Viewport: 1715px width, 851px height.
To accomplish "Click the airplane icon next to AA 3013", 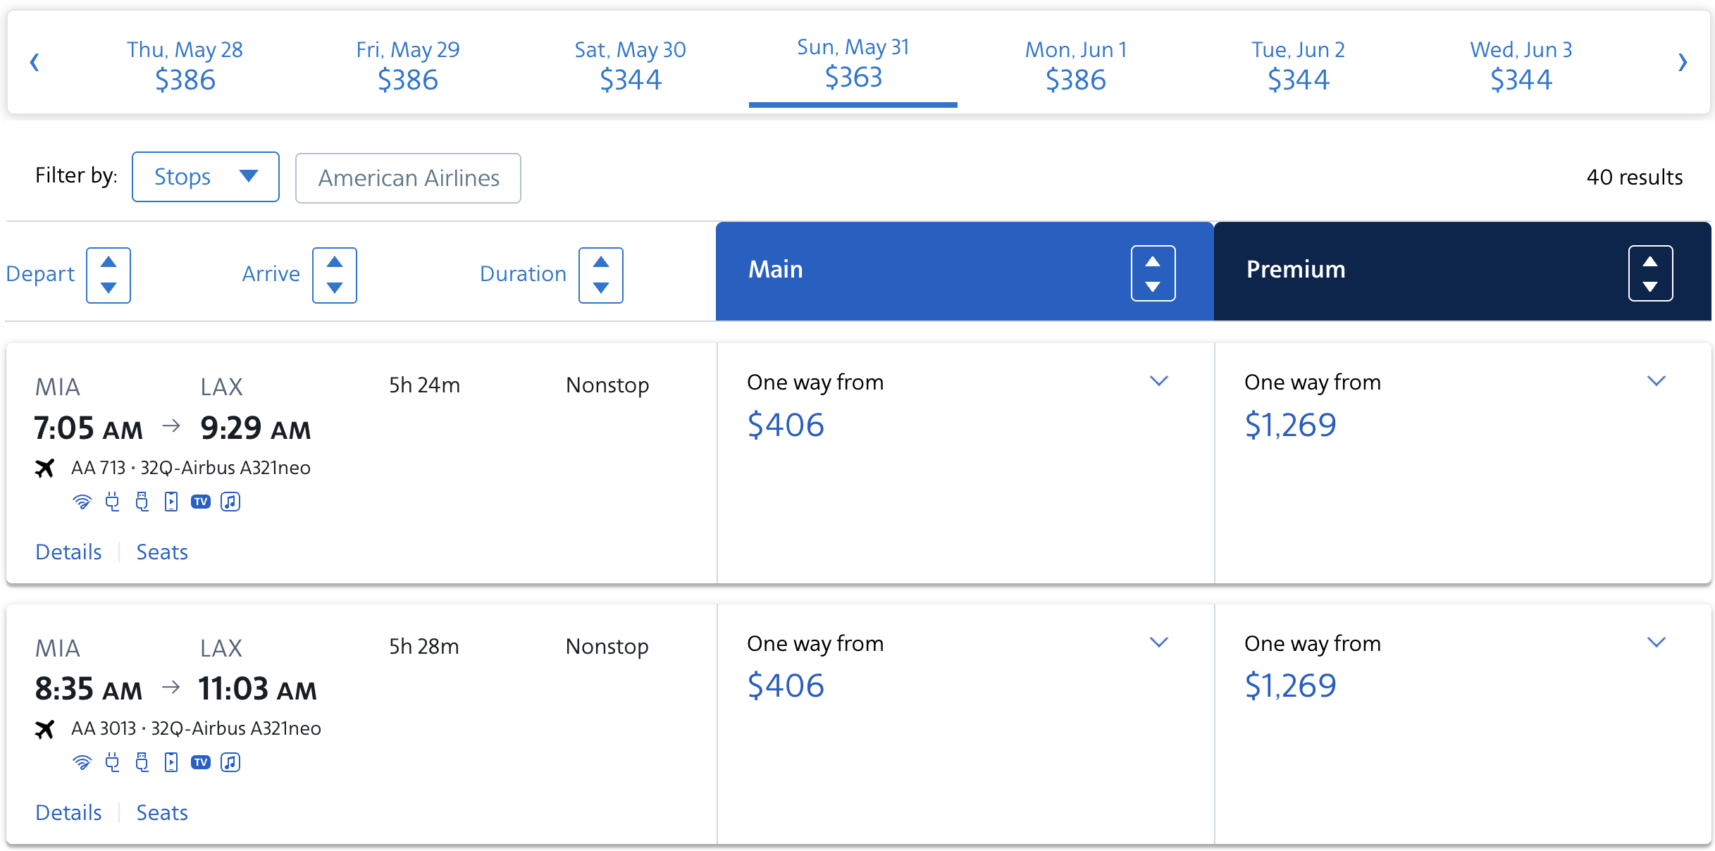I will [45, 730].
